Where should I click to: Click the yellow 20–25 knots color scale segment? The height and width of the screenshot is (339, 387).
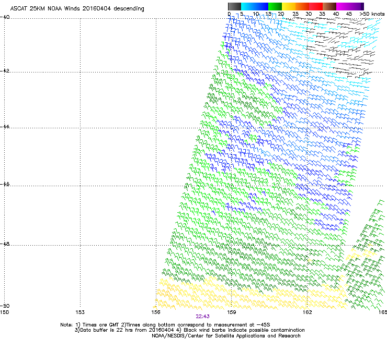pos(289,6)
